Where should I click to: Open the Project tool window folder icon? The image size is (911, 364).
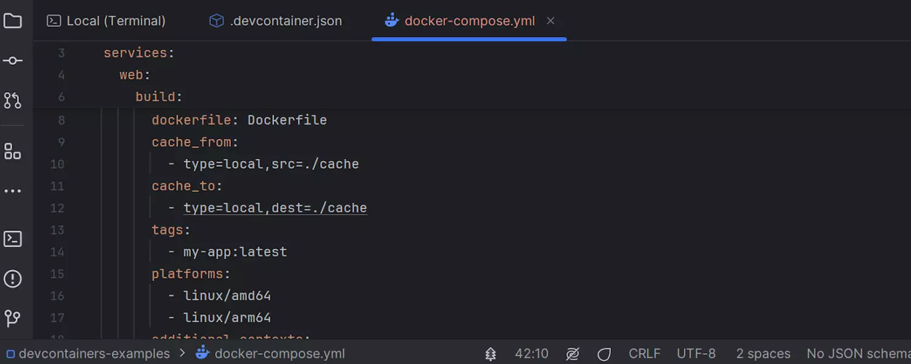tap(13, 21)
